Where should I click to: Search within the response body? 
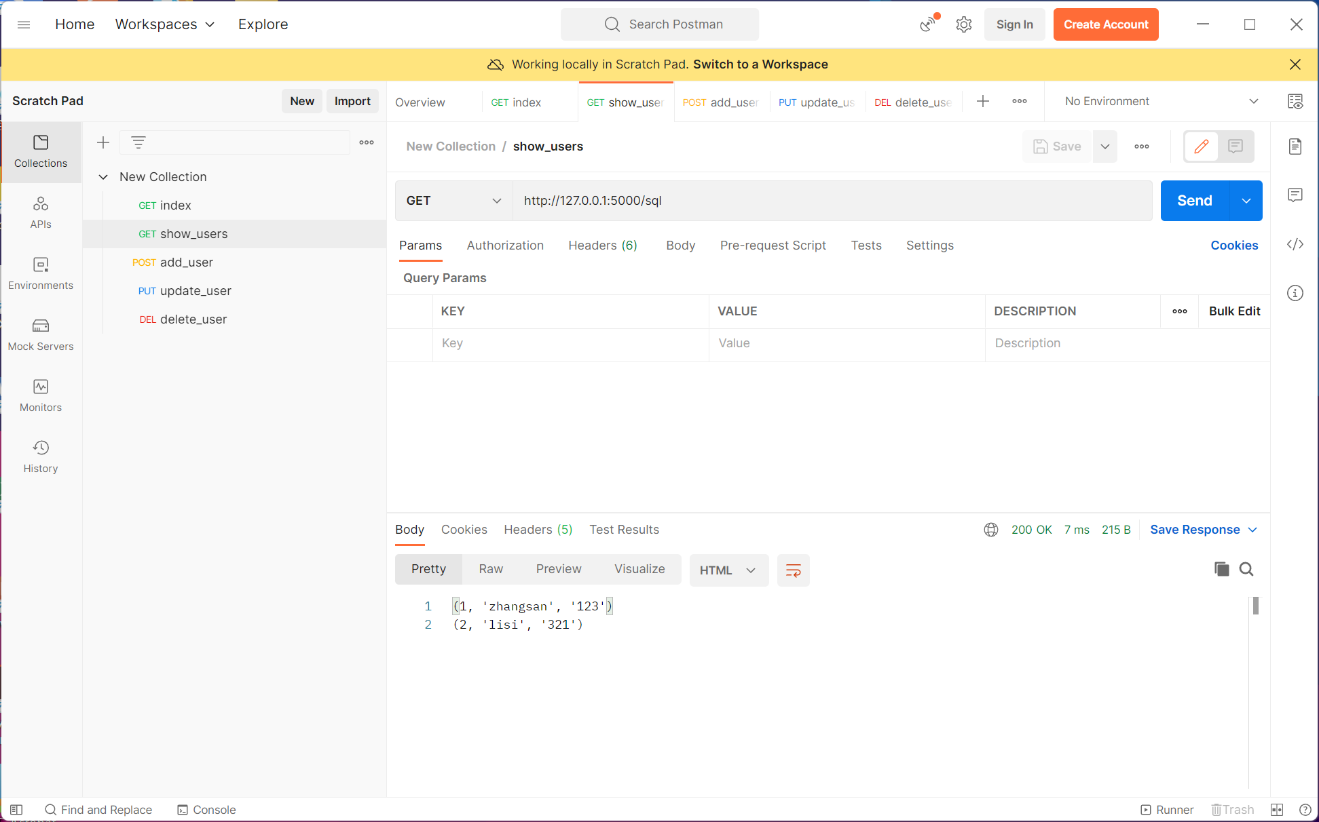coord(1246,569)
